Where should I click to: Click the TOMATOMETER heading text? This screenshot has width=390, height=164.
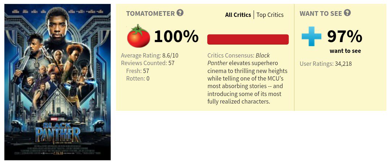point(150,14)
